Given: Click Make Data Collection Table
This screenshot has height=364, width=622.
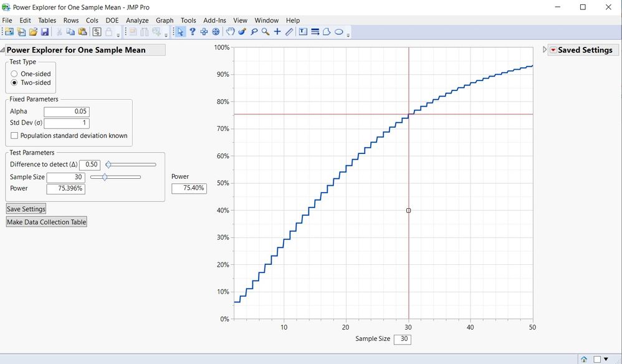Looking at the screenshot, I should (46, 221).
